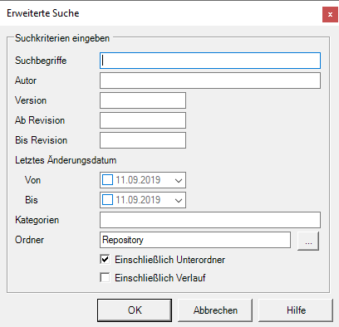The image size is (339, 327).
Task: Enable the Bis date checkbox
Action: point(107,200)
